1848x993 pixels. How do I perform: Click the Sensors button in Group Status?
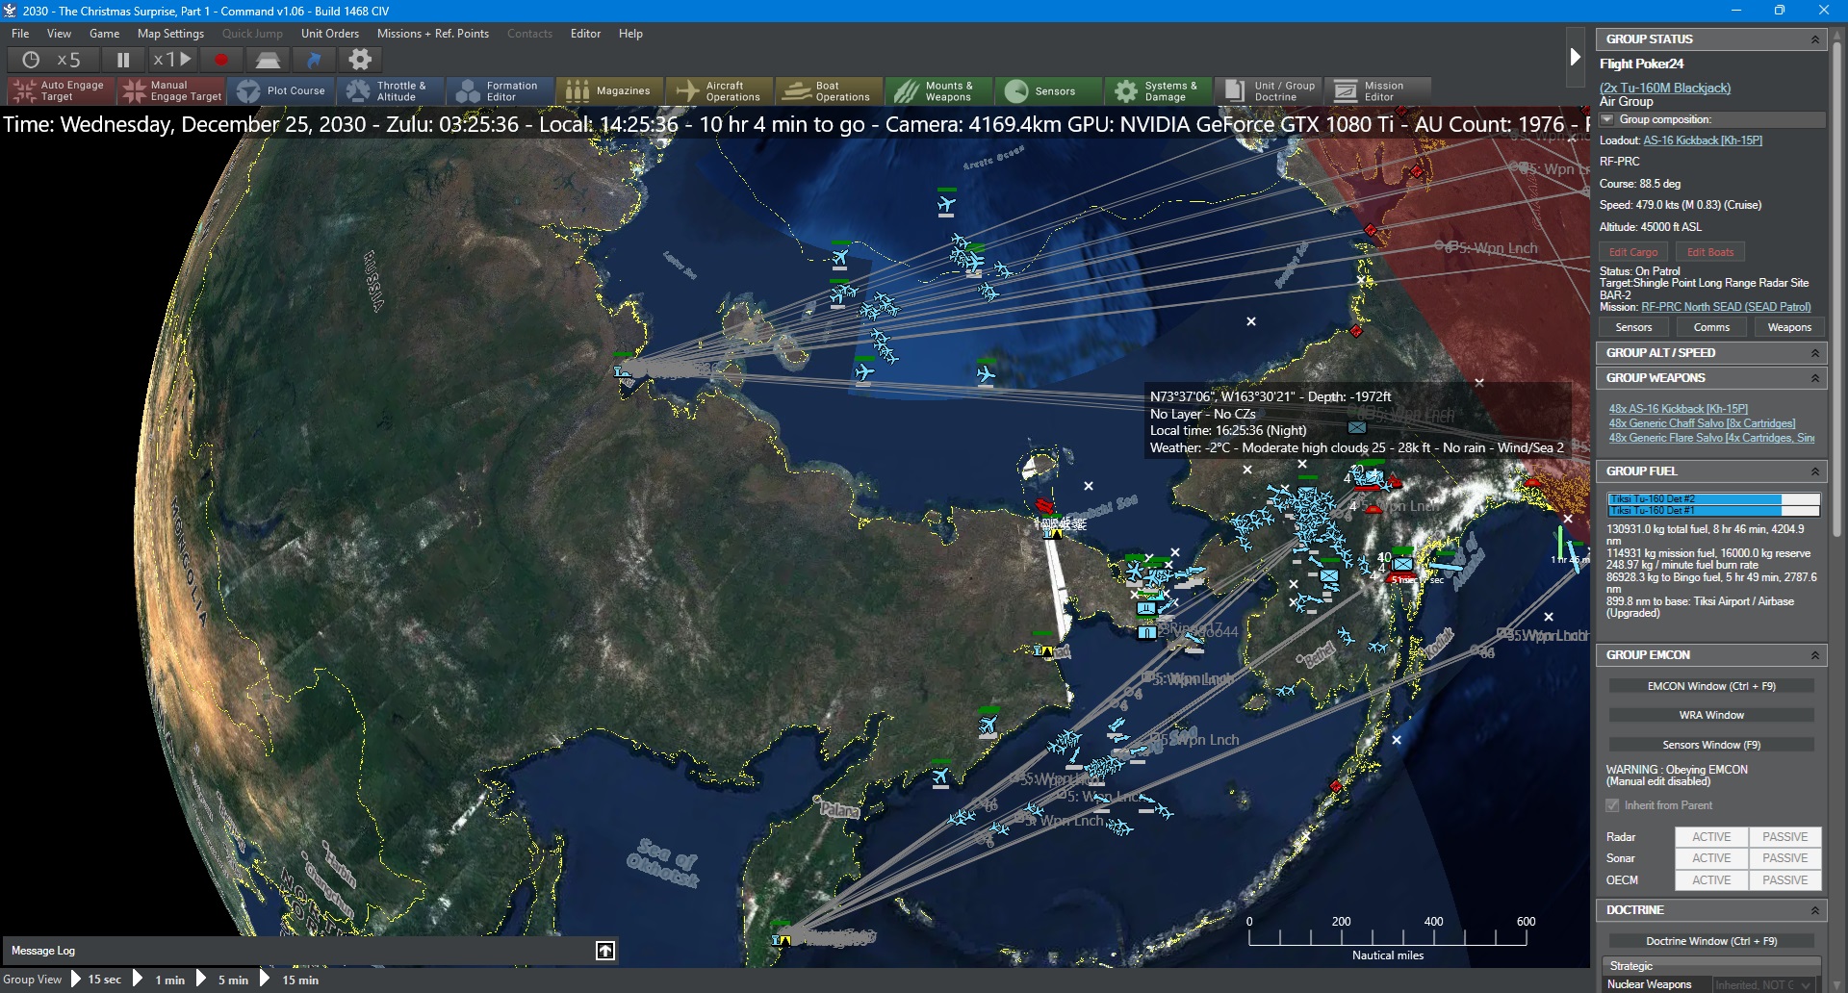click(x=1634, y=328)
